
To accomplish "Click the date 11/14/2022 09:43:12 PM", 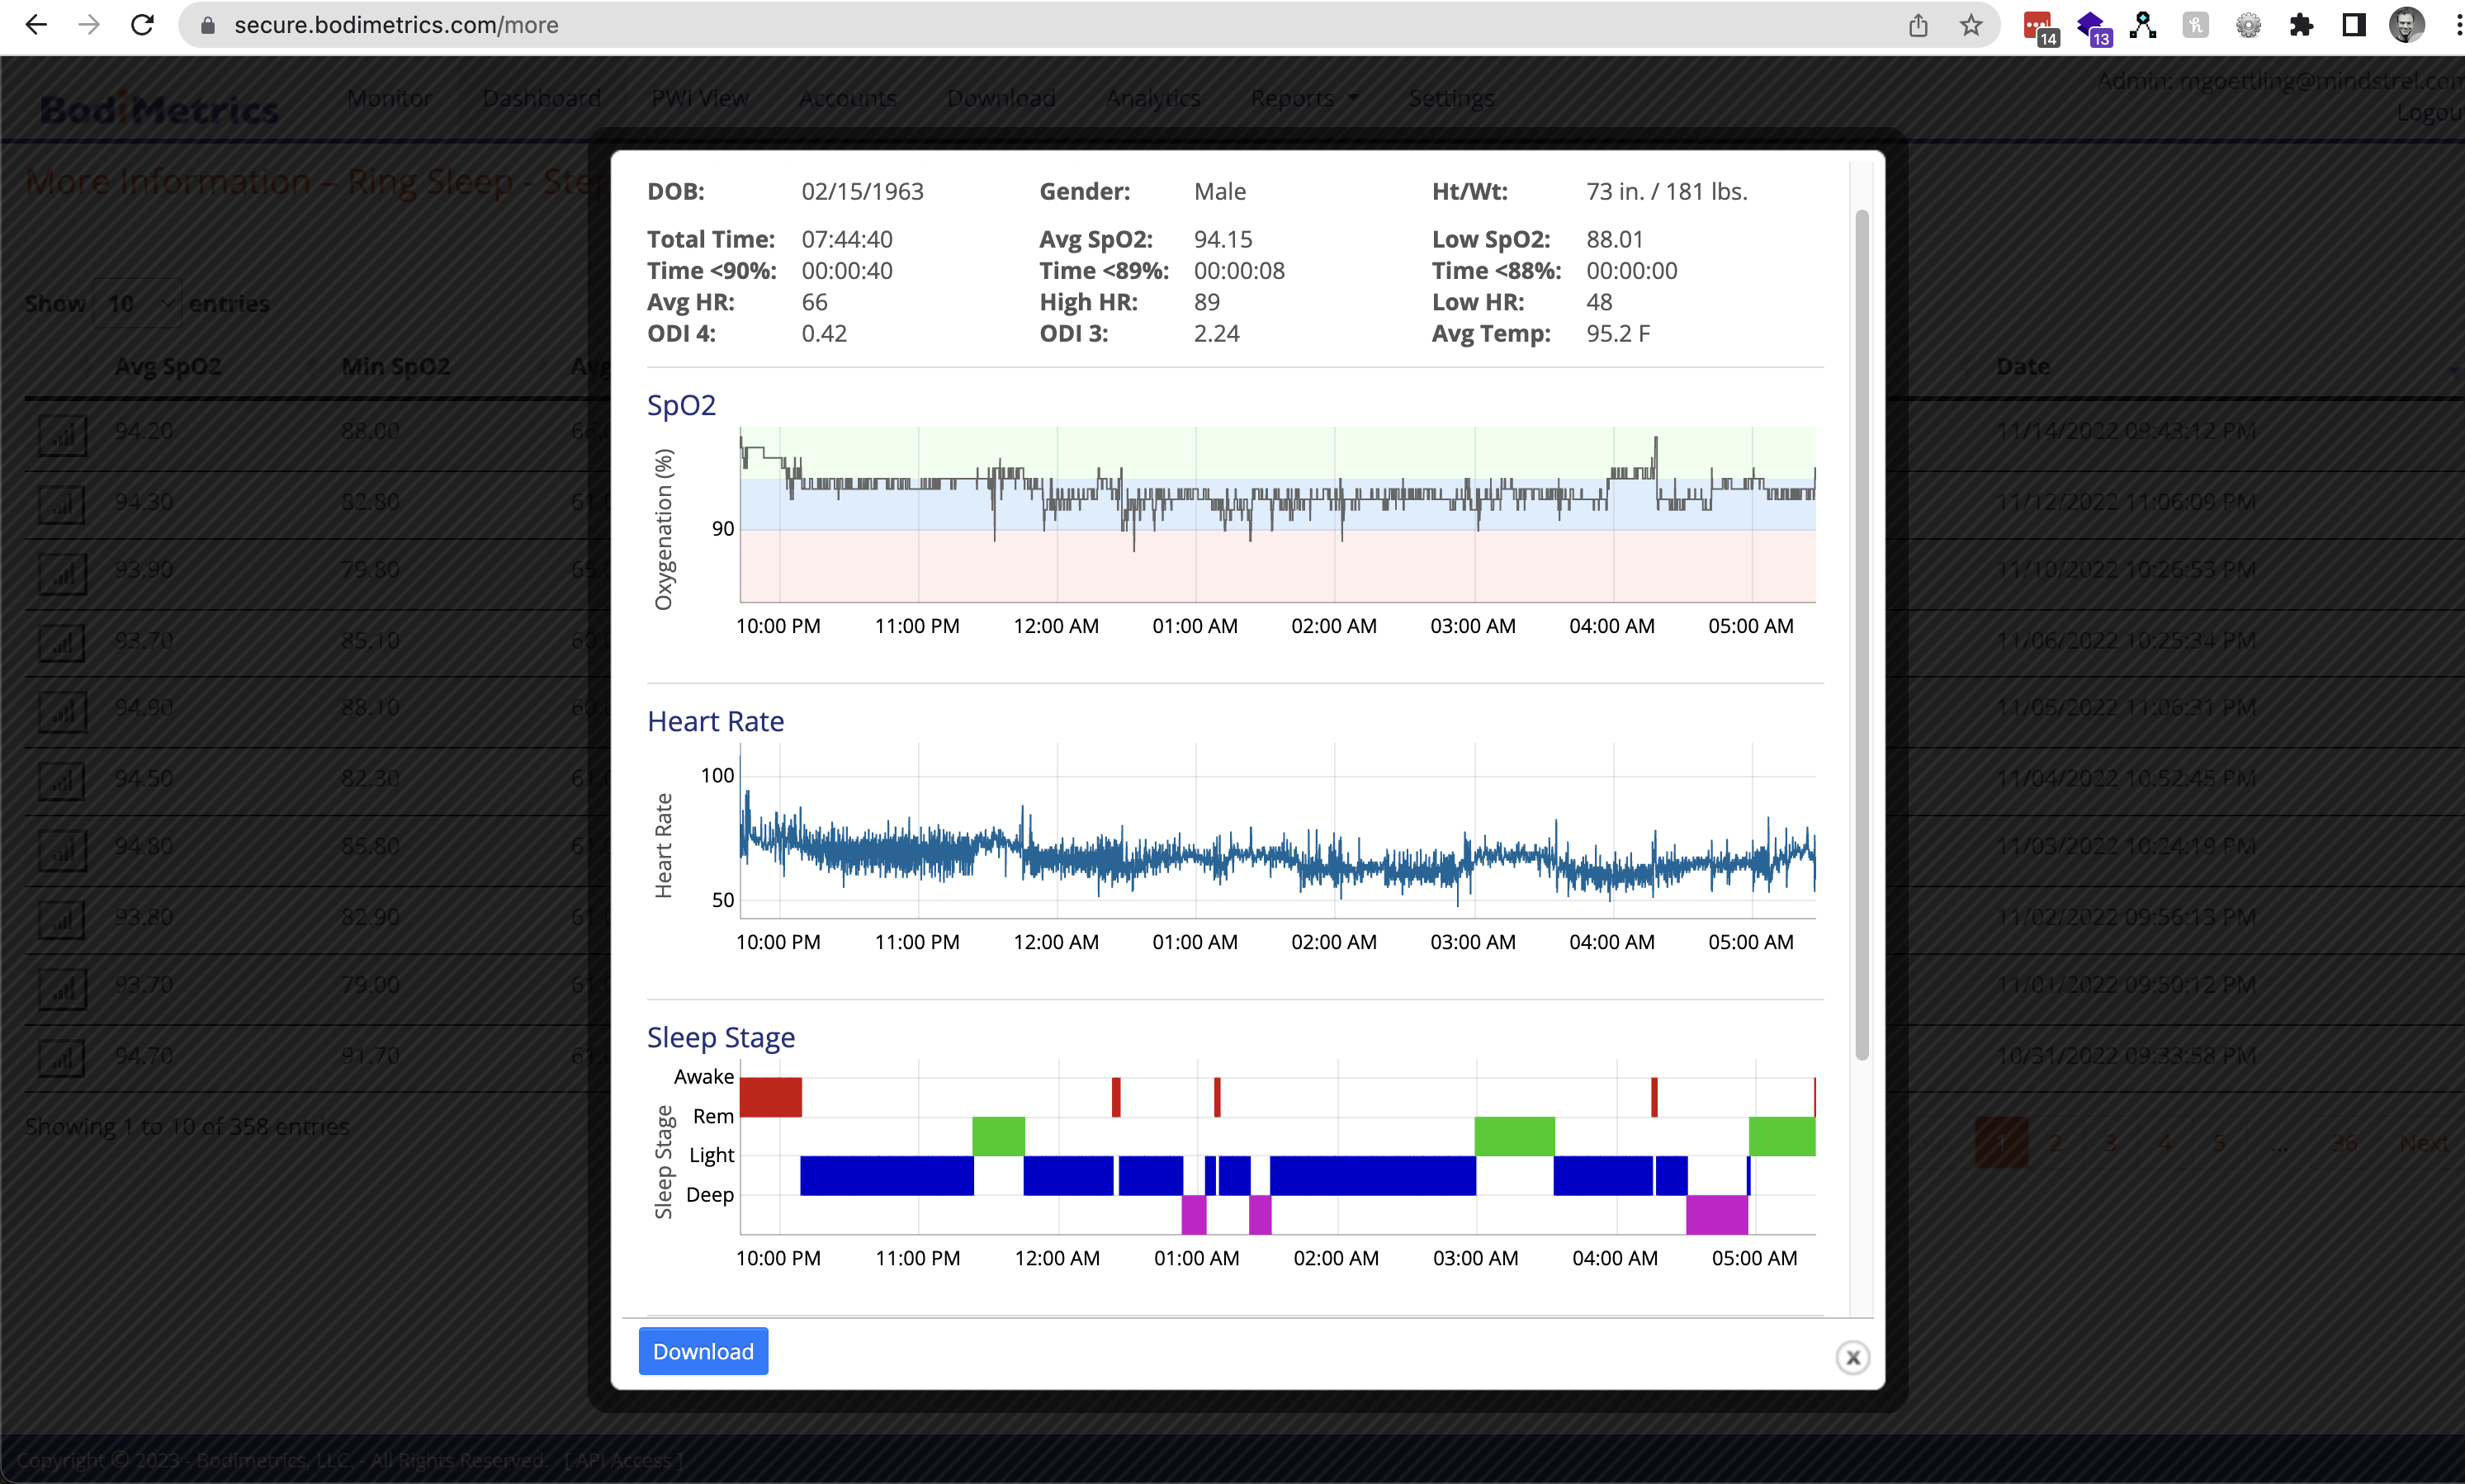I will pyautogui.click(x=2126, y=431).
